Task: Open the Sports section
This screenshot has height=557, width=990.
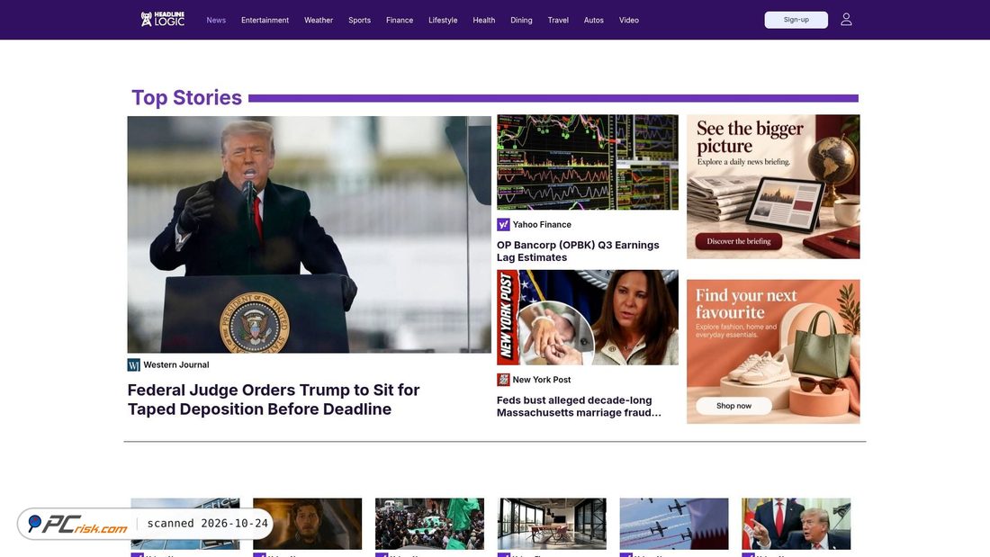Action: click(x=359, y=20)
